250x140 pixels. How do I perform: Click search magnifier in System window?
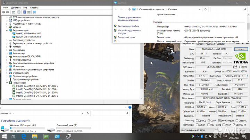tap(245, 9)
